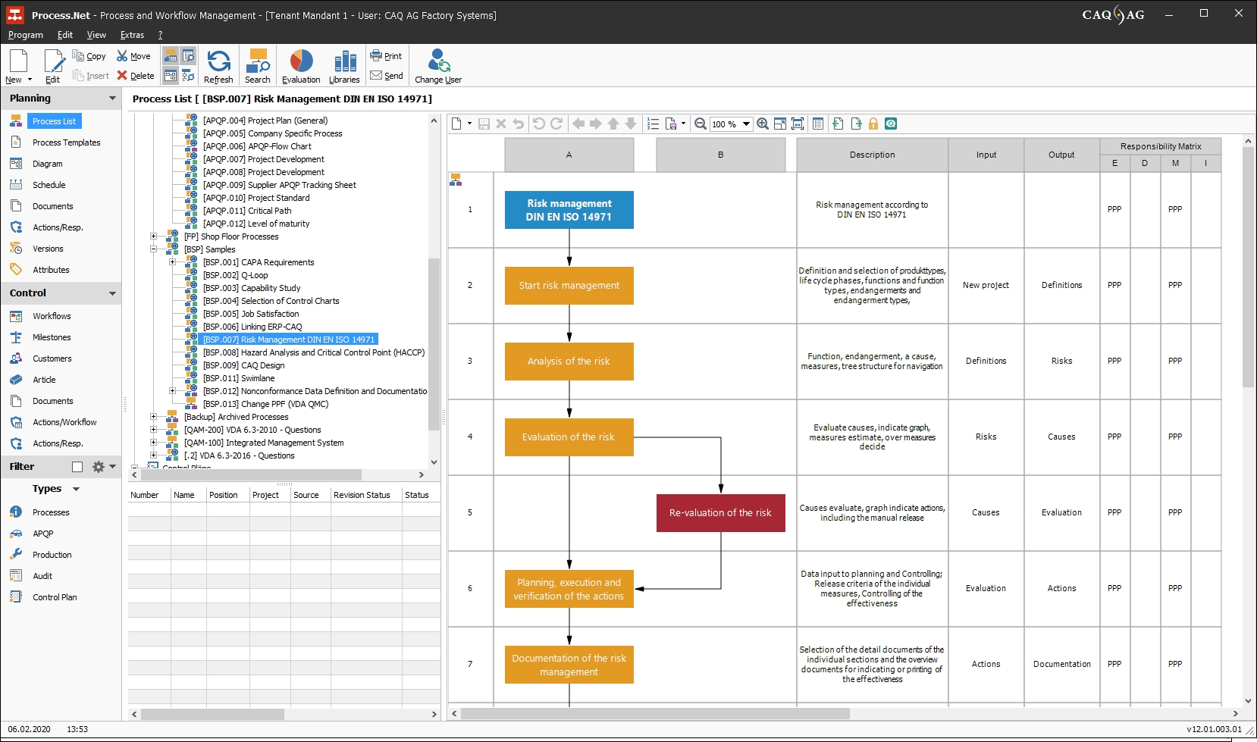Screen dimensions: 1257x742
Task: Open the zoom percentage dropdown
Action: point(747,124)
